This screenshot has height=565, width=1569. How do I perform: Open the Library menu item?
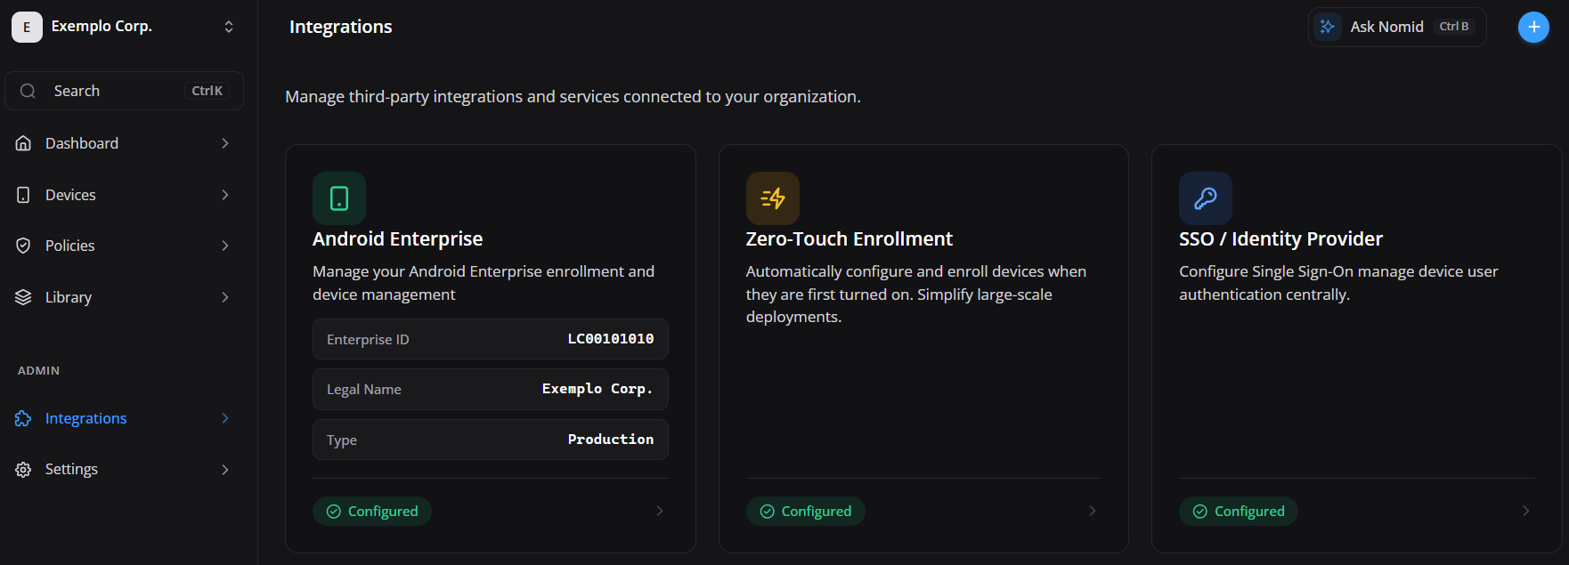pyautogui.click(x=124, y=297)
